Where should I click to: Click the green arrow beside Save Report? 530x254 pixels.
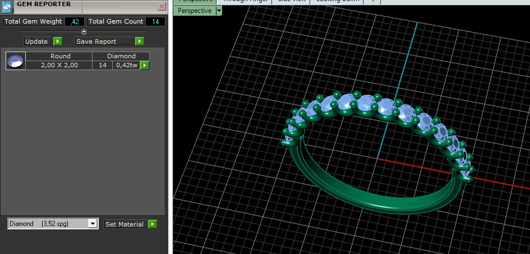pos(140,41)
